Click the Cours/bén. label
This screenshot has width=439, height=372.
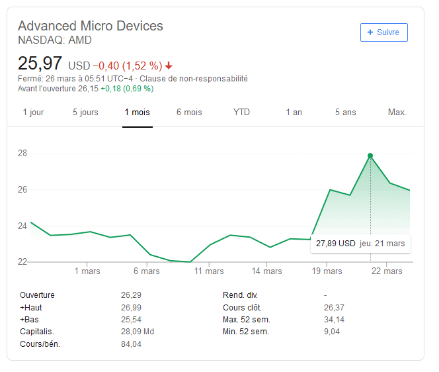point(40,344)
